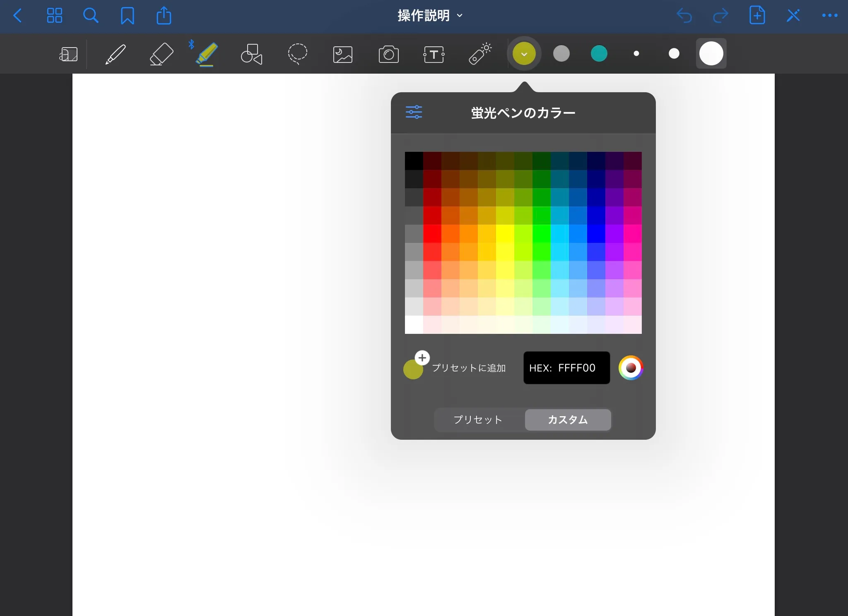Choose the teal color swatch in toolbar
The height and width of the screenshot is (616, 848).
599,53
